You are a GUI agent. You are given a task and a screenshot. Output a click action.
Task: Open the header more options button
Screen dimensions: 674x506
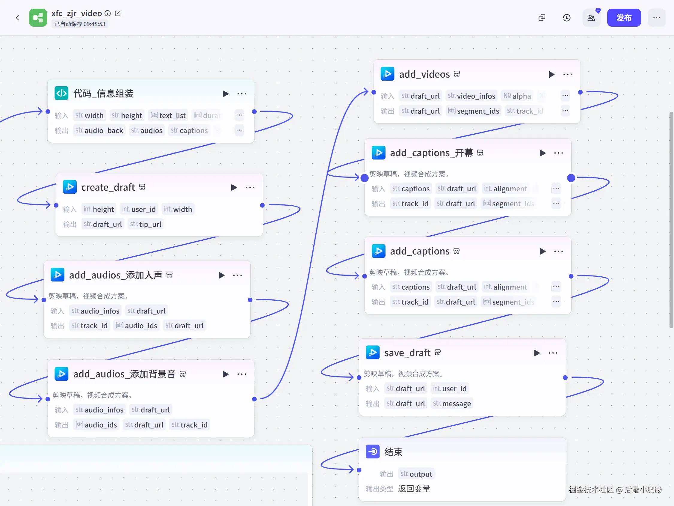coord(656,18)
